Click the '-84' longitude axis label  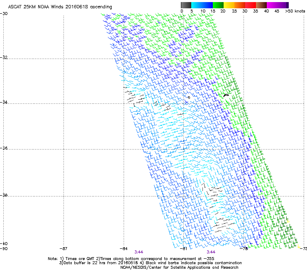pyautogui.click(x=124, y=249)
